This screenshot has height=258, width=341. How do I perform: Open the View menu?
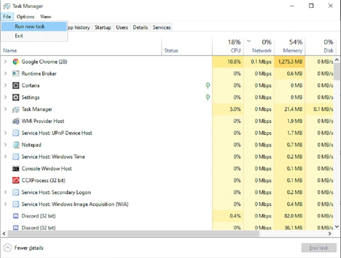click(x=45, y=17)
